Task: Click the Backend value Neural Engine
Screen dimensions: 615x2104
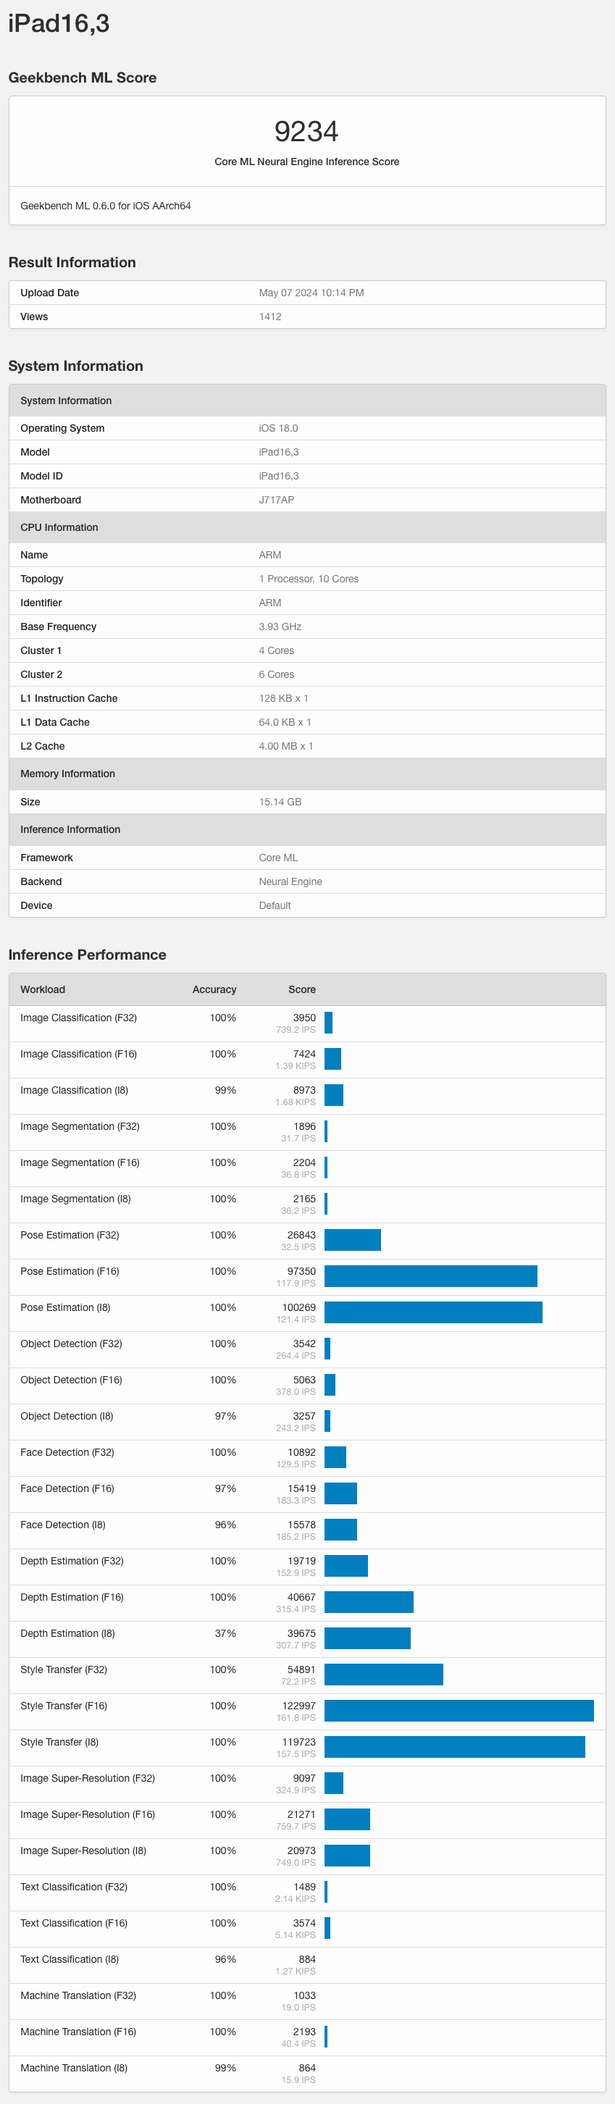Action: tap(290, 882)
